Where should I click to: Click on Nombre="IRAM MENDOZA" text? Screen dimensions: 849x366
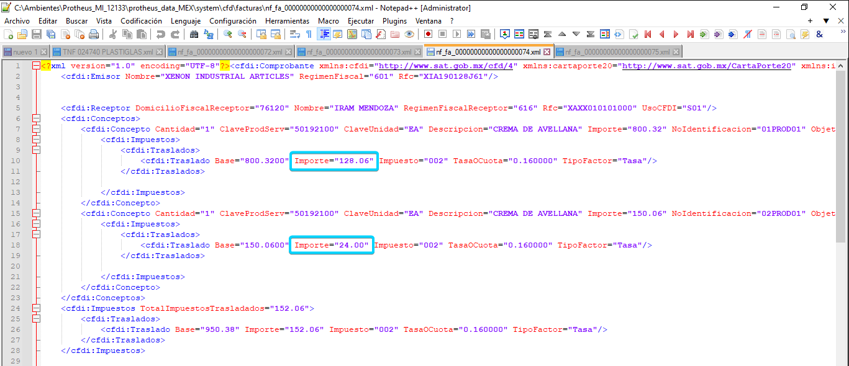pyautogui.click(x=346, y=108)
